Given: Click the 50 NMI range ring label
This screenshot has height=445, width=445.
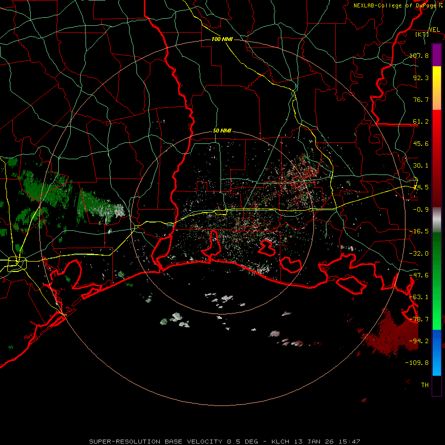Looking at the screenshot, I should click(x=222, y=131).
